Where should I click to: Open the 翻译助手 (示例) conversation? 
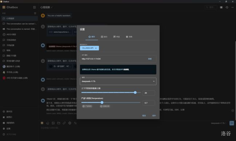pyautogui.click(x=20, y=67)
